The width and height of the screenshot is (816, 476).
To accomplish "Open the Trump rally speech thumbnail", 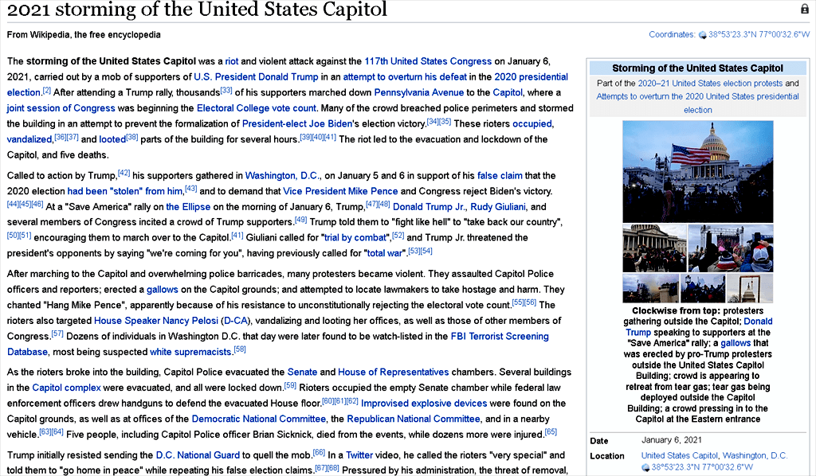I will click(730, 248).
